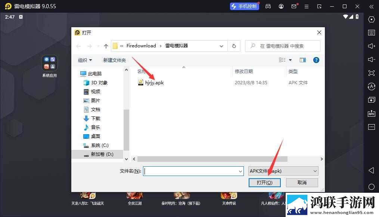Open the gamepad icon in title bar
379x217 pixels.
(268, 6)
